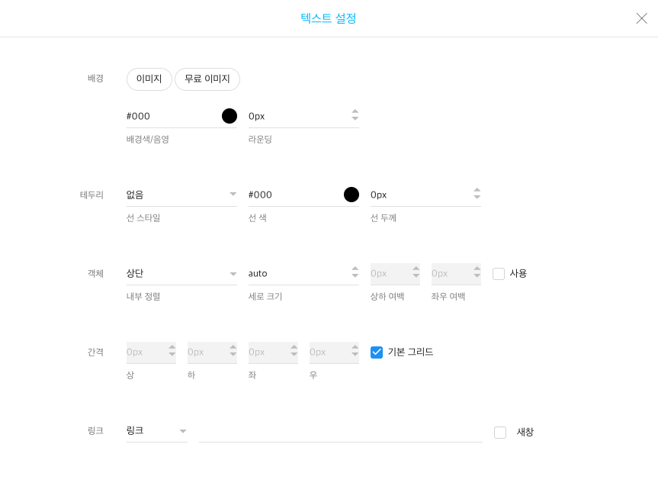Viewport: 658px width, 486px height.
Task: Decrease the 라운딩 value with down arrow
Action: (355, 120)
